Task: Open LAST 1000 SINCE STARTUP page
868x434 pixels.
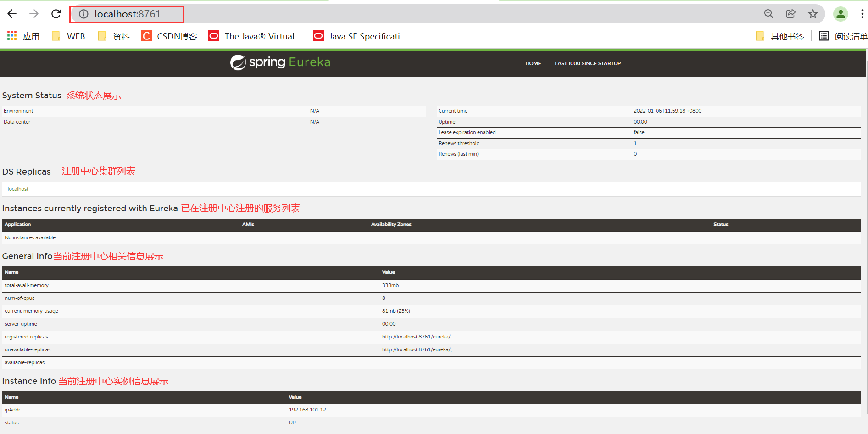Action: pyautogui.click(x=588, y=63)
